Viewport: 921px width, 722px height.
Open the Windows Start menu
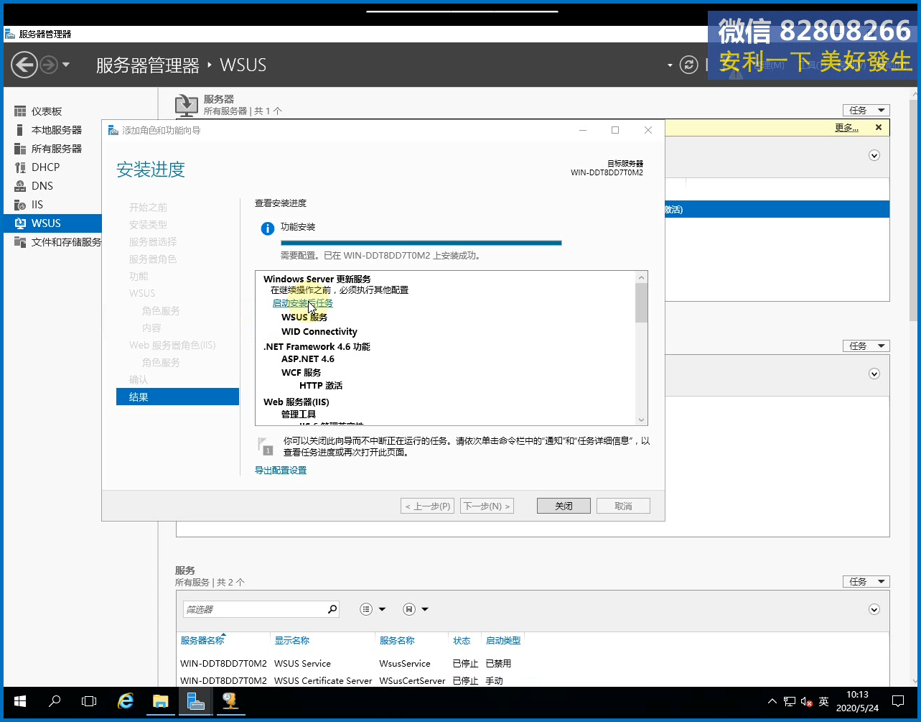pos(20,701)
